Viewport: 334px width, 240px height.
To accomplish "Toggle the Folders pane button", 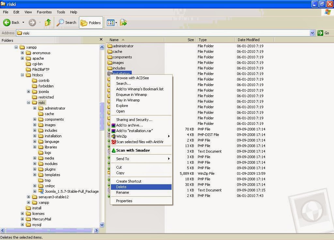I will pyautogui.click(x=91, y=22).
